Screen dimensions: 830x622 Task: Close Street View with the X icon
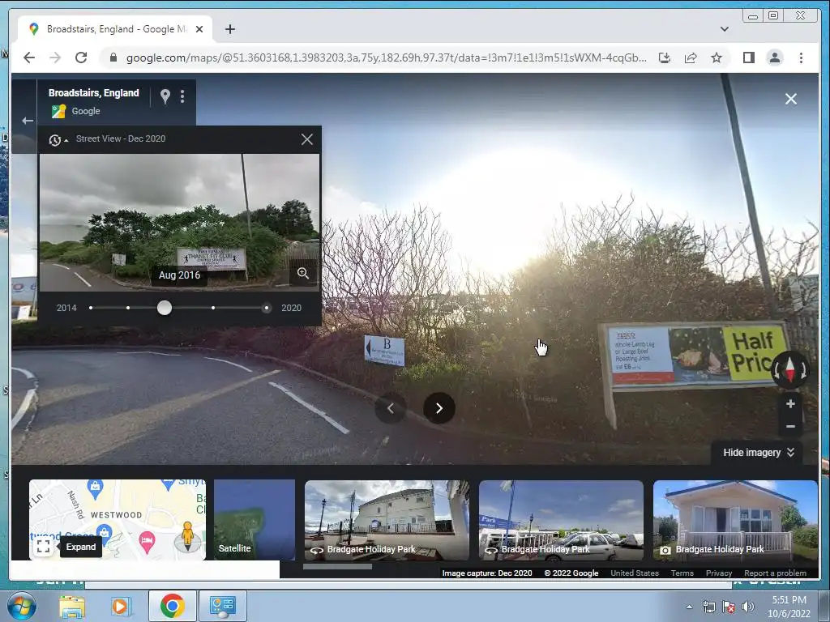pyautogui.click(x=791, y=99)
